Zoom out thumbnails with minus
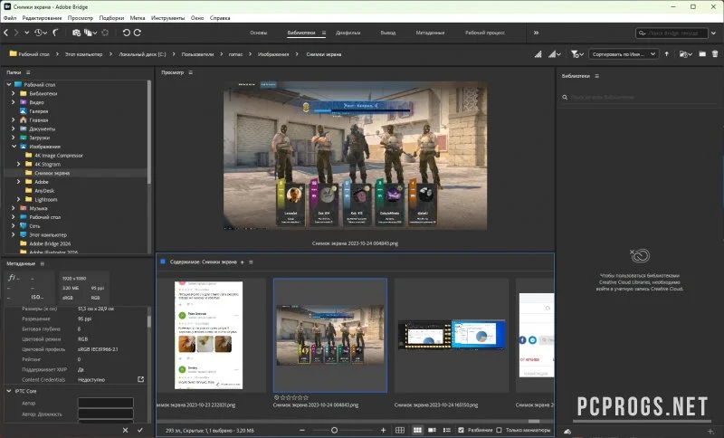This screenshot has width=724, height=438. (x=302, y=430)
